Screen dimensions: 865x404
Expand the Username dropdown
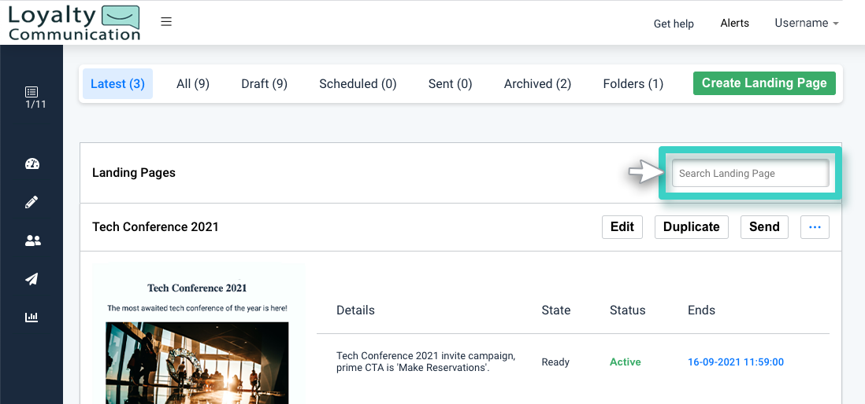coord(807,23)
